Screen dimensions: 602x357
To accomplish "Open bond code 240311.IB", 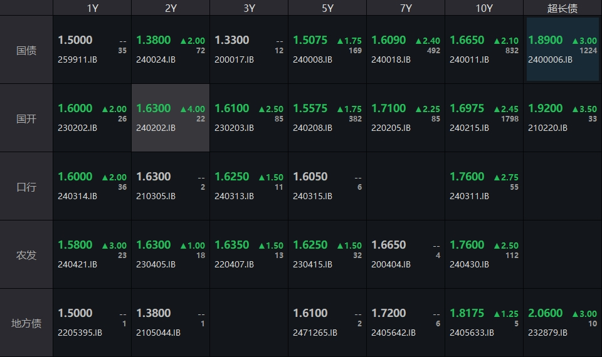I will (x=469, y=196).
